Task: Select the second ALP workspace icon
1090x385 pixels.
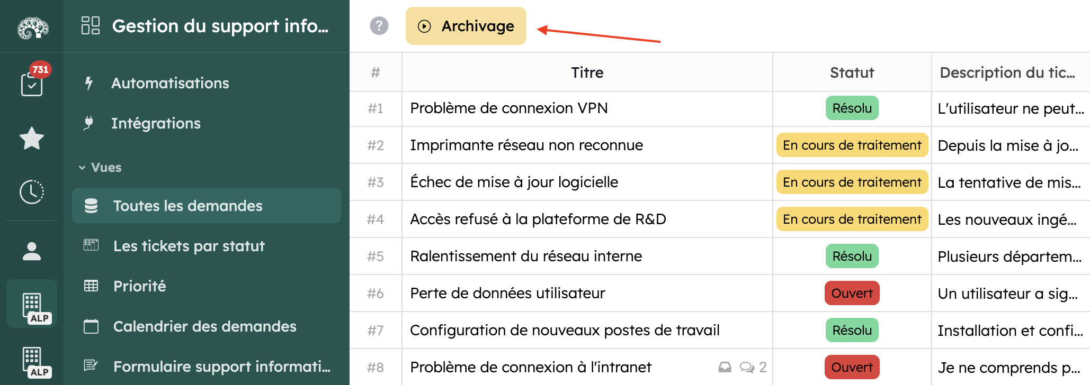Action: (32, 362)
